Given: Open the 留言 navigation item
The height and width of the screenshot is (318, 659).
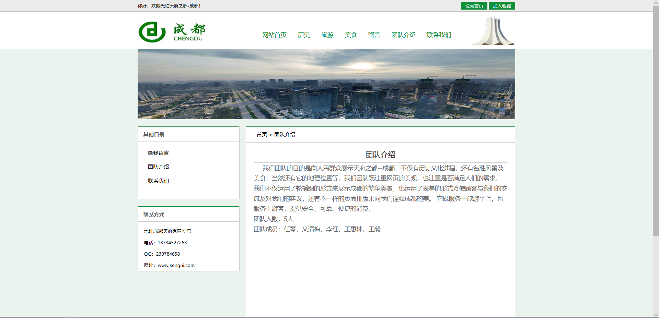Looking at the screenshot, I should coord(374,35).
